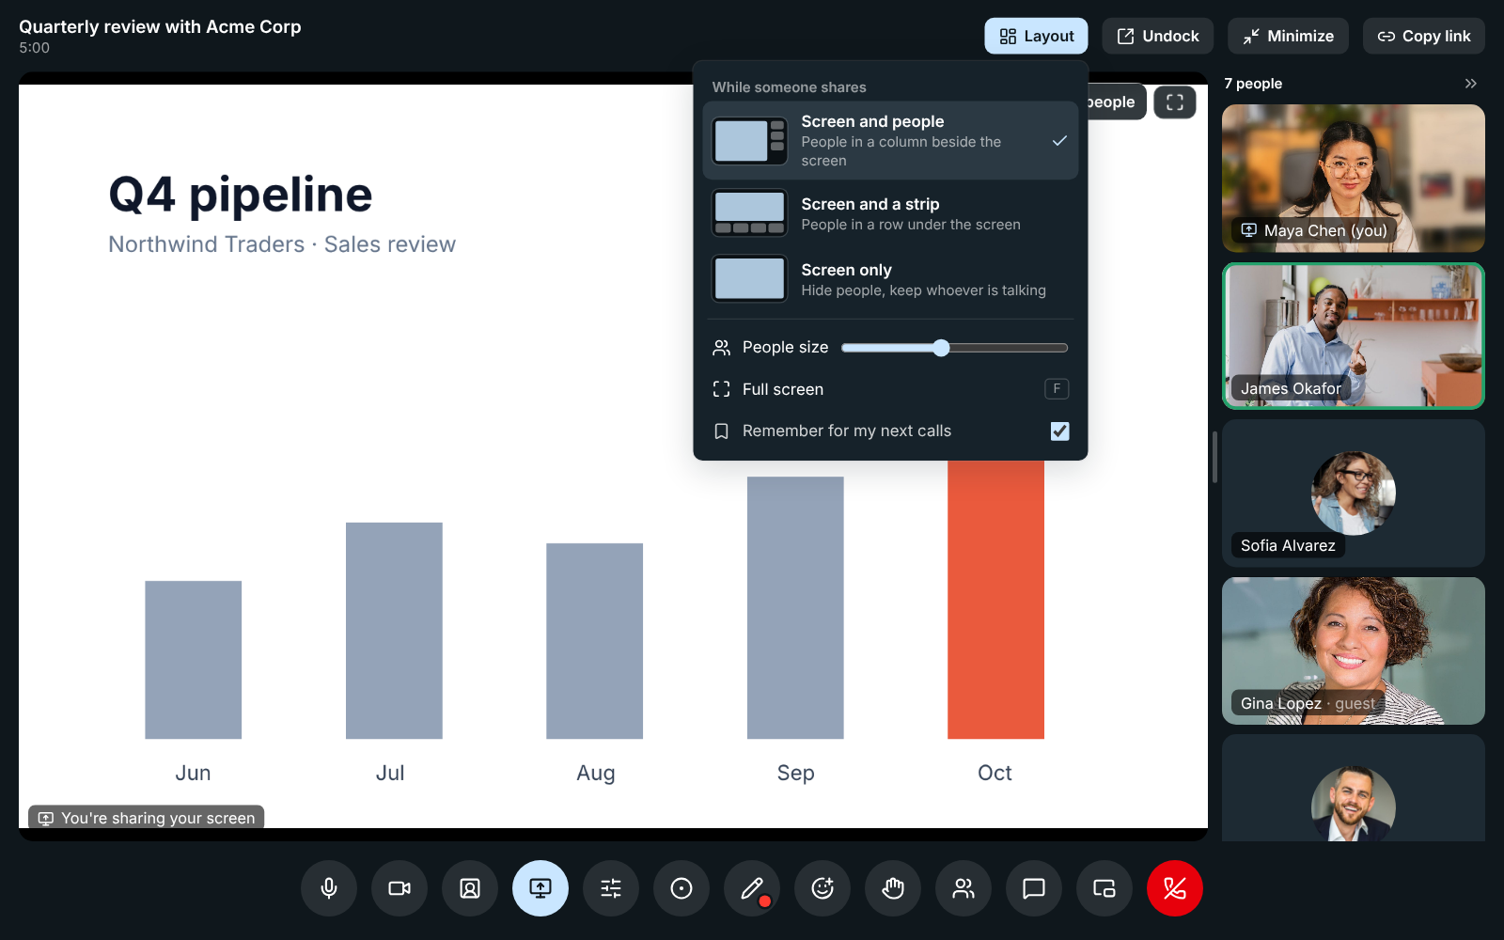Click the picture-in-picture icon in toolbar
This screenshot has height=940, width=1504.
point(1104,888)
